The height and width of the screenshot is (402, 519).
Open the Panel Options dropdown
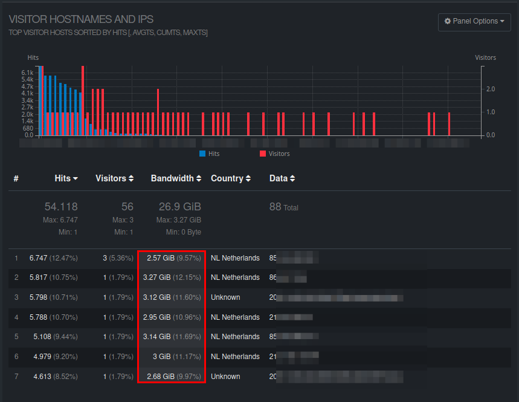coord(474,22)
